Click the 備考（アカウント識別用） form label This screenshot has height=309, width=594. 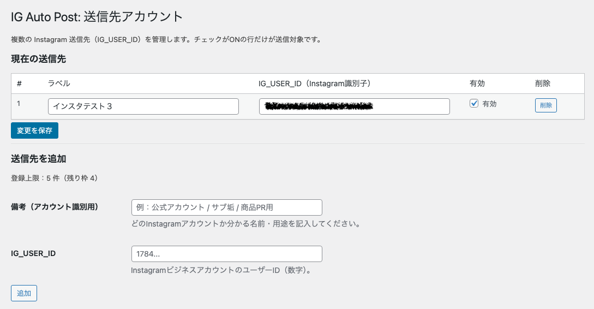(x=55, y=206)
